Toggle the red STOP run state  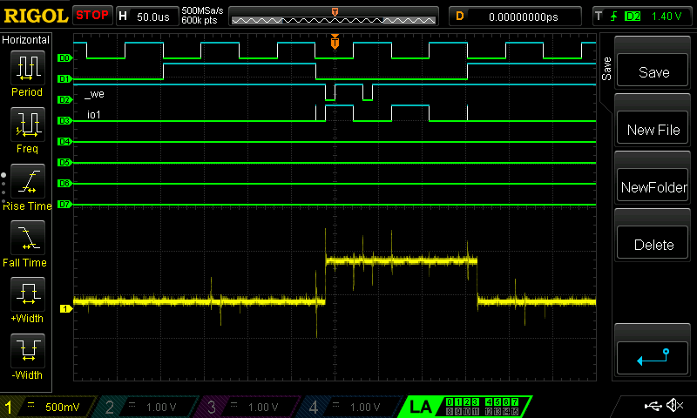92,16
